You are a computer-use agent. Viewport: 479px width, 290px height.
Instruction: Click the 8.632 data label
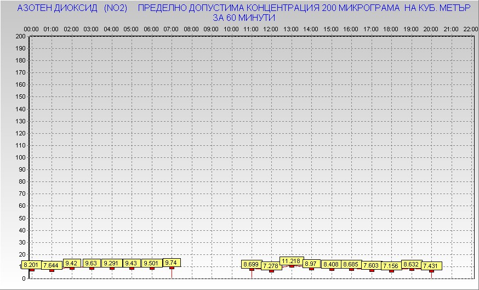click(x=411, y=264)
